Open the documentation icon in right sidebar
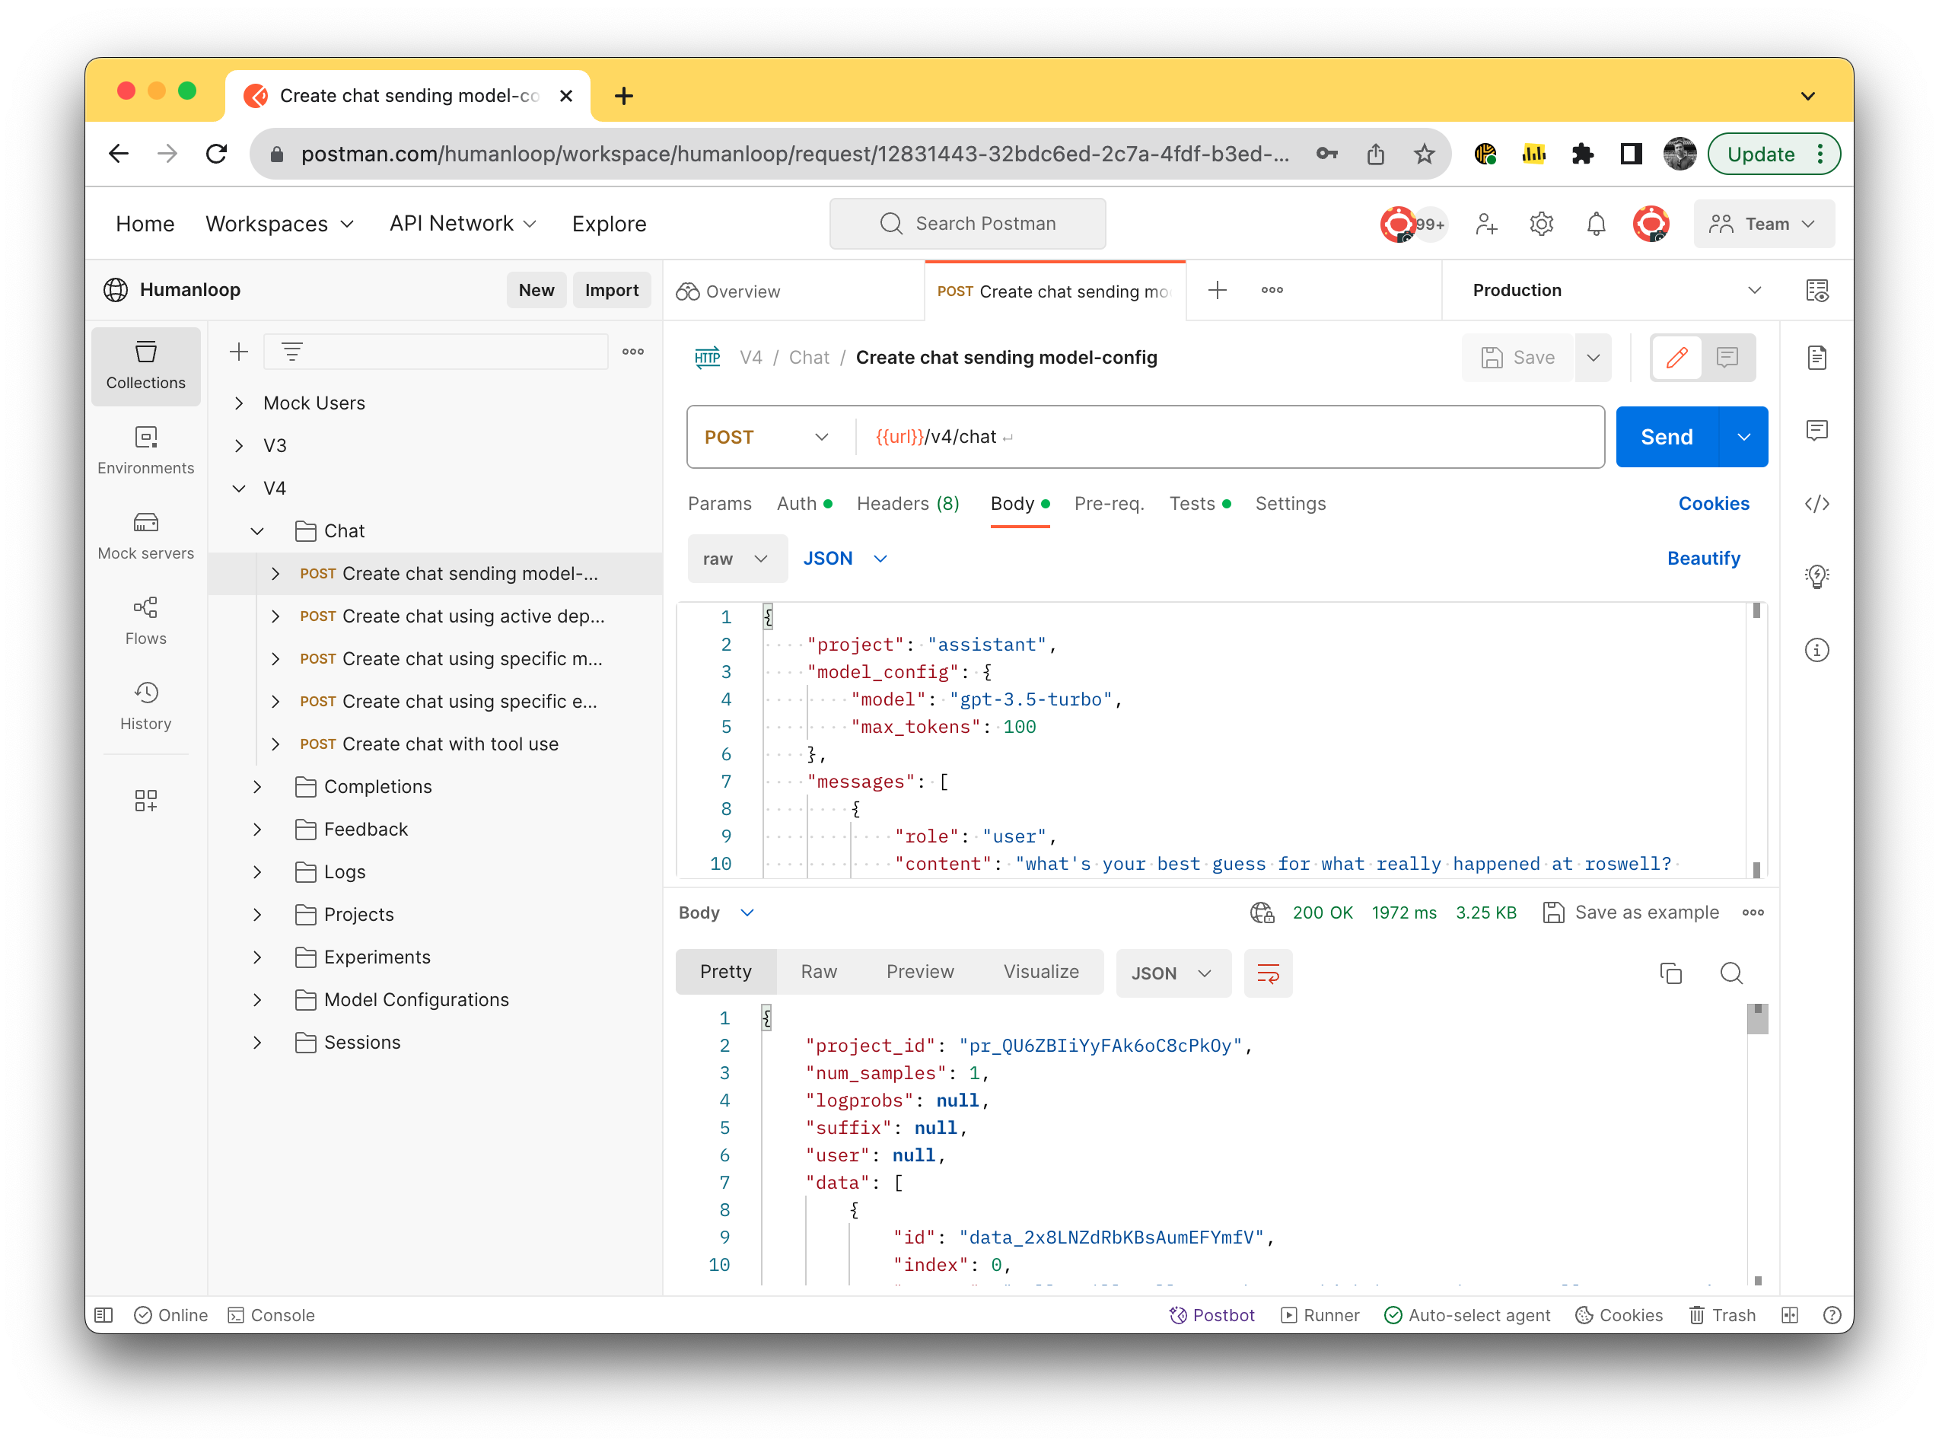 [x=1816, y=357]
